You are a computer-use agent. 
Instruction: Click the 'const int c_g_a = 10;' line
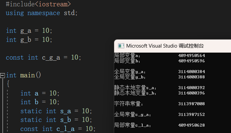coord(44,58)
